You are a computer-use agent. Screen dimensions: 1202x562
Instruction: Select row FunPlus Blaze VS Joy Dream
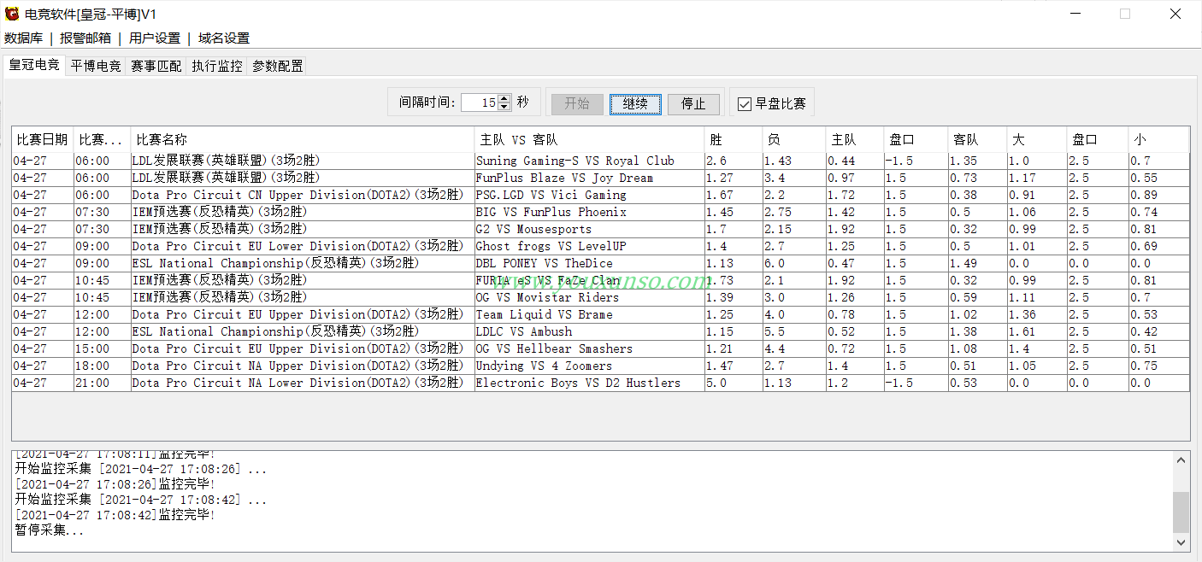[600, 178]
